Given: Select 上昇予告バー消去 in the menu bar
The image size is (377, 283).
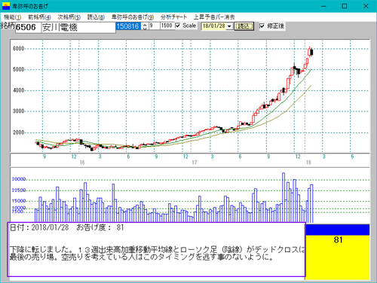Looking at the screenshot, I should 214,17.
